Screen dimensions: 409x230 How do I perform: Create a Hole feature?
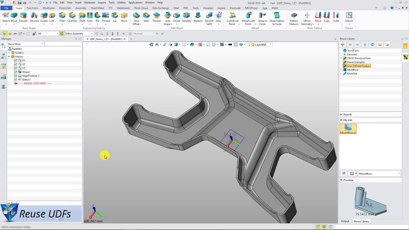[90, 18]
